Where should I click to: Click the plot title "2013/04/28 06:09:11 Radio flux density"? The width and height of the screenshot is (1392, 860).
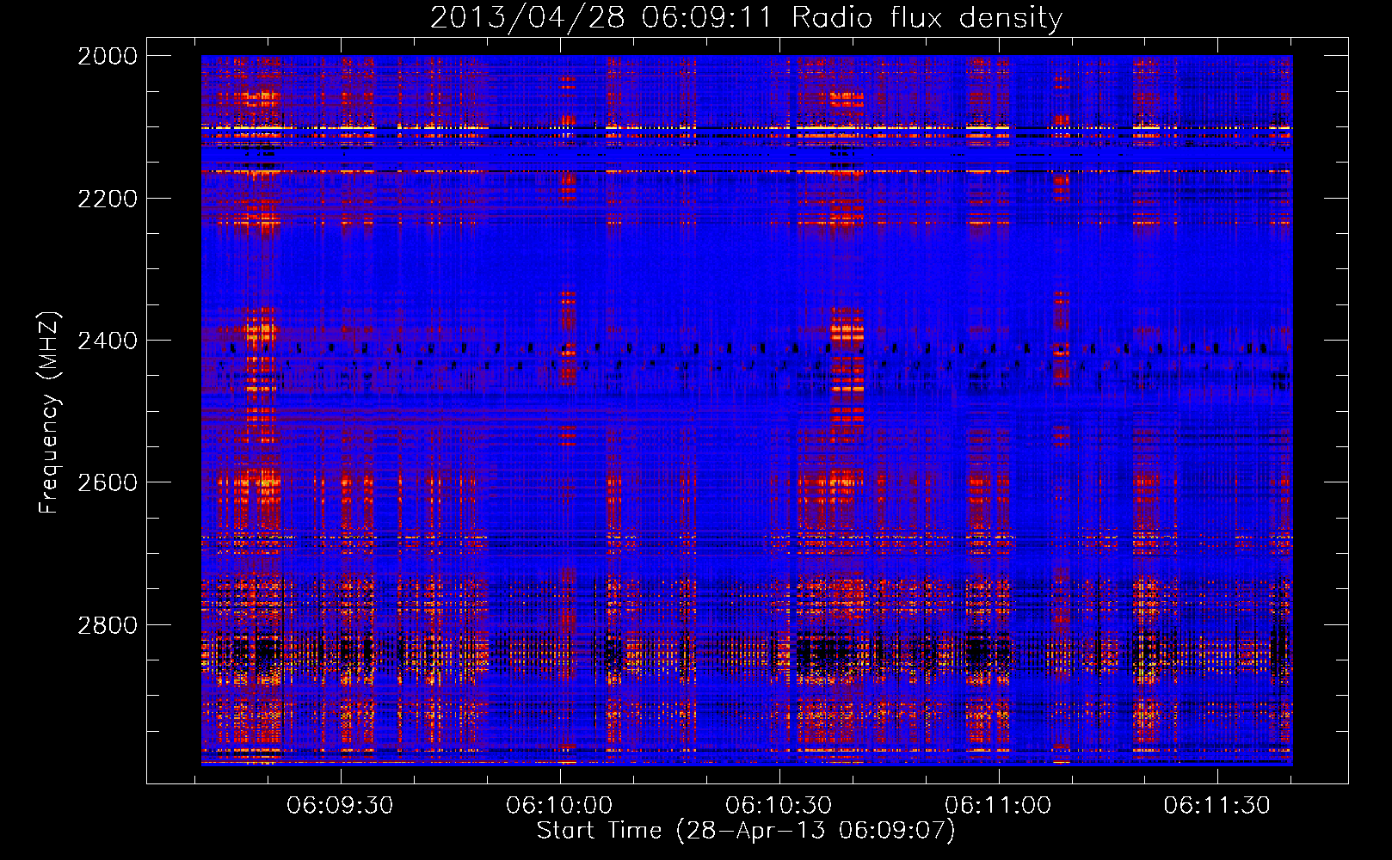click(746, 17)
